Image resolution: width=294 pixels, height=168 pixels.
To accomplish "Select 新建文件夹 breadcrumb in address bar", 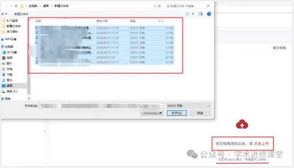I will pyautogui.click(x=61, y=6).
